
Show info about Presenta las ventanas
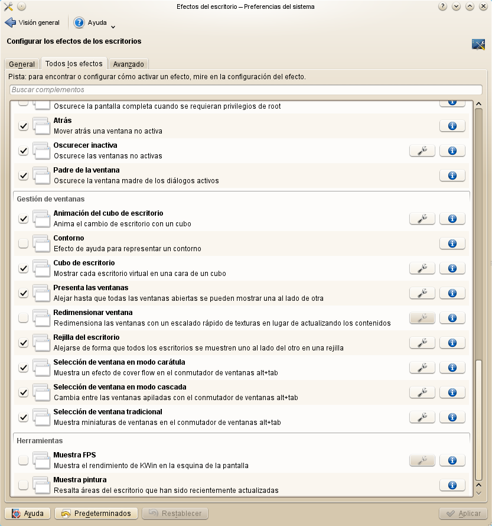pos(452,293)
